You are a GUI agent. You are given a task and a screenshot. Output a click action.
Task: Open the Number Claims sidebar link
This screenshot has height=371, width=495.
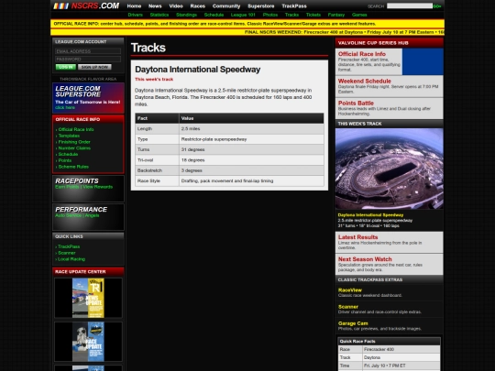74,148
